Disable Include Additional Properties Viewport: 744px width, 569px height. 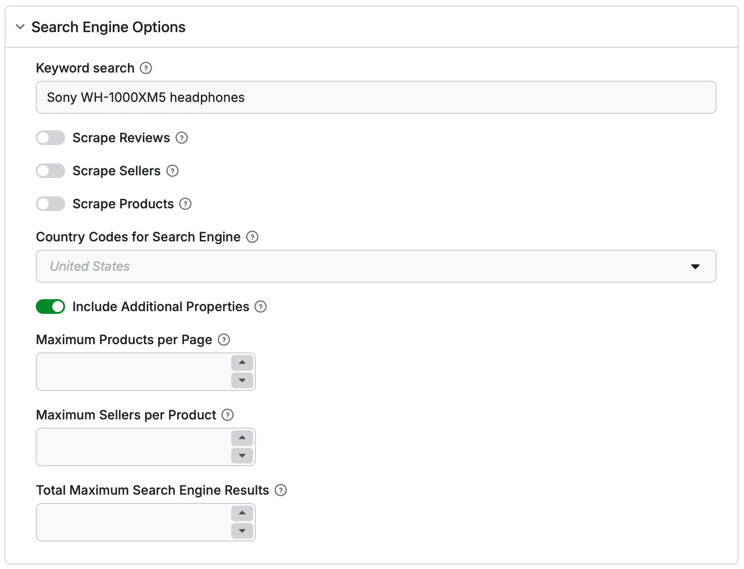click(50, 307)
